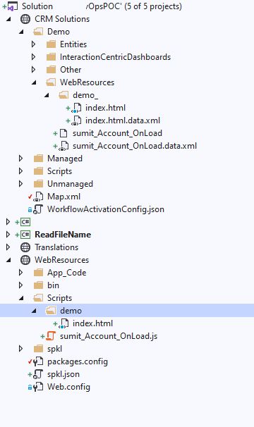The width and height of the screenshot is (254, 427).
Task: Expand the Scripts folder under CRM Solutions
Action: (x=20, y=171)
